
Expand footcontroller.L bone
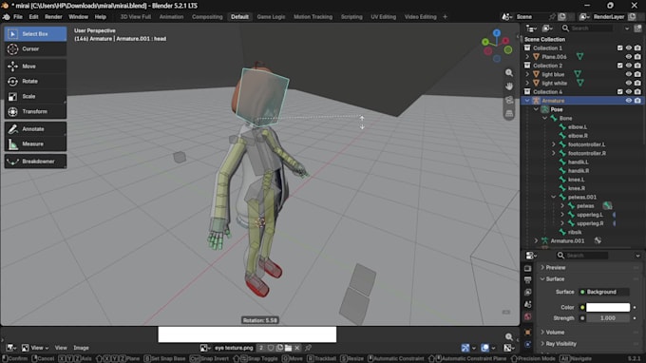click(554, 144)
